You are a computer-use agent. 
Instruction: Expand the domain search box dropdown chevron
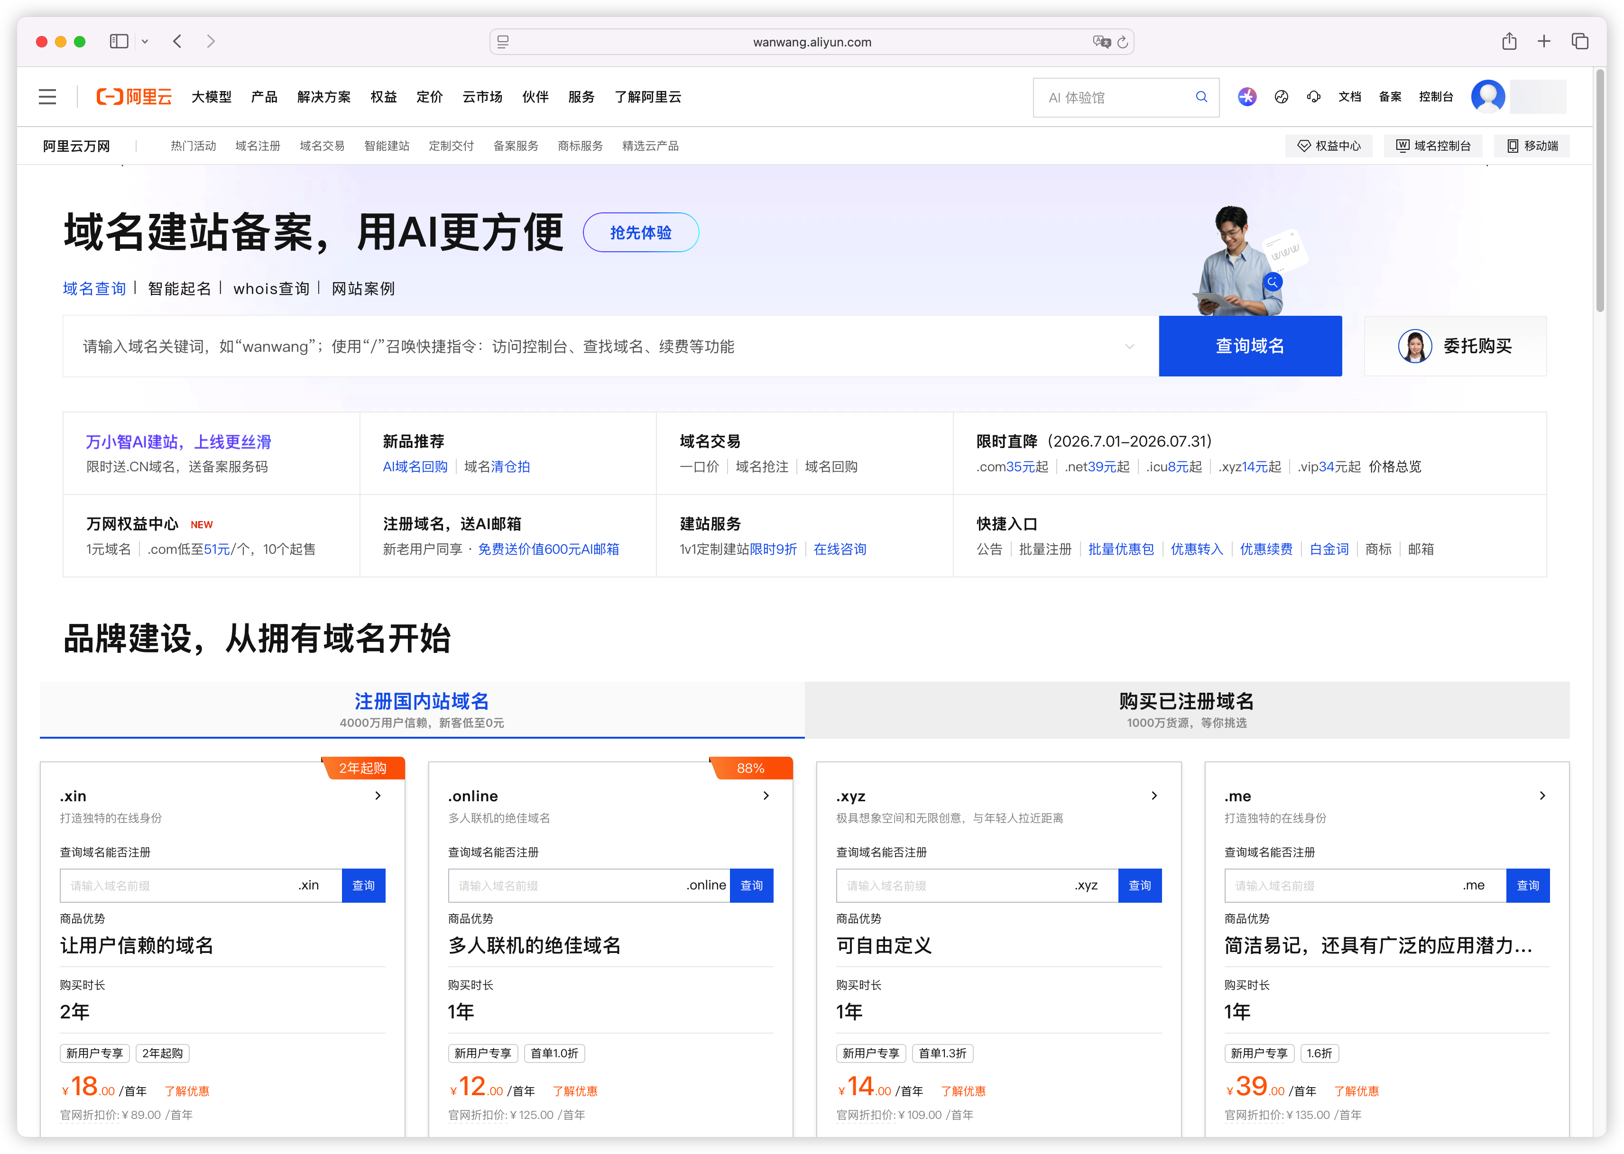coord(1129,347)
